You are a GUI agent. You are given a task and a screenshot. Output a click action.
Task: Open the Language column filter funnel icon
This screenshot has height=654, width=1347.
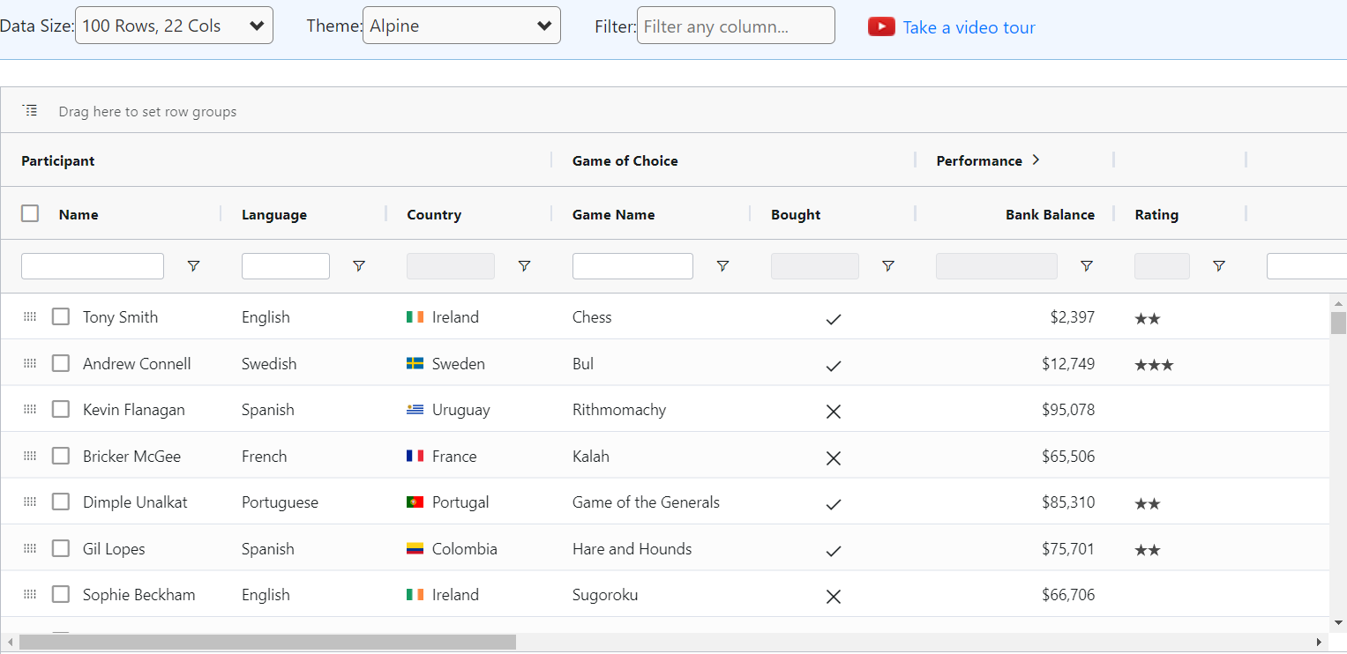pyautogui.click(x=359, y=265)
